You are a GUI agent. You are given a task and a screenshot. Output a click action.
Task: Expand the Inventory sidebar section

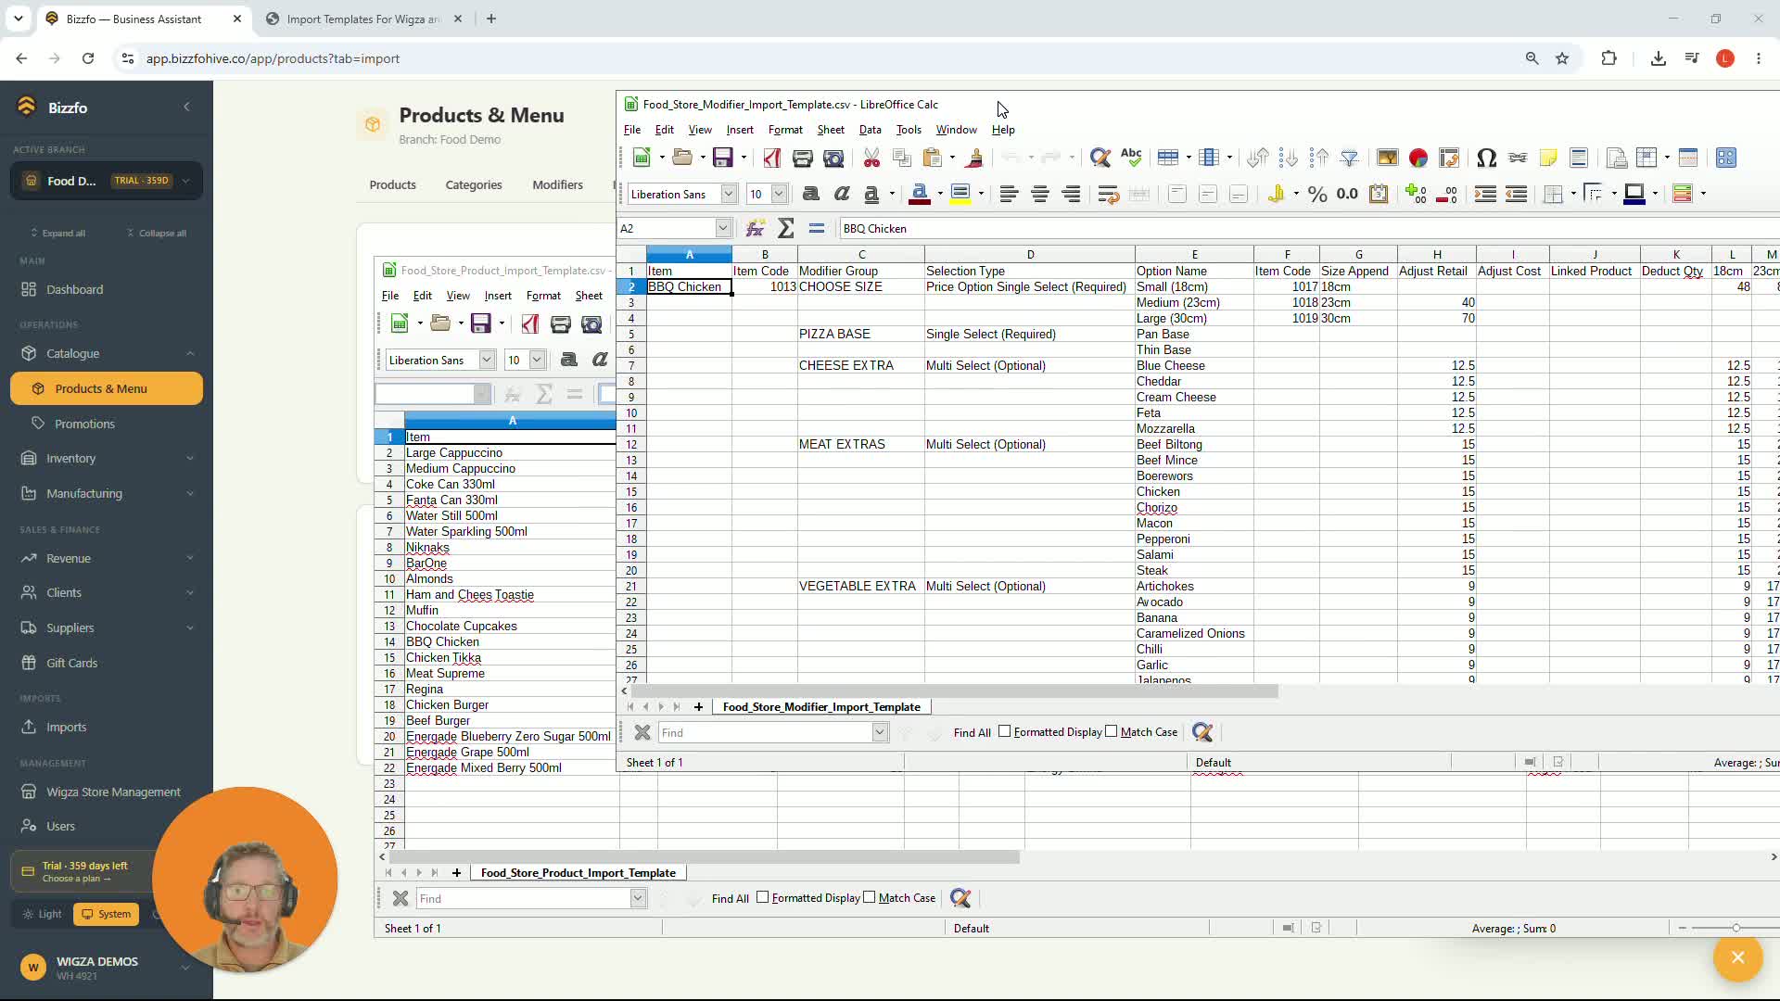tap(107, 458)
